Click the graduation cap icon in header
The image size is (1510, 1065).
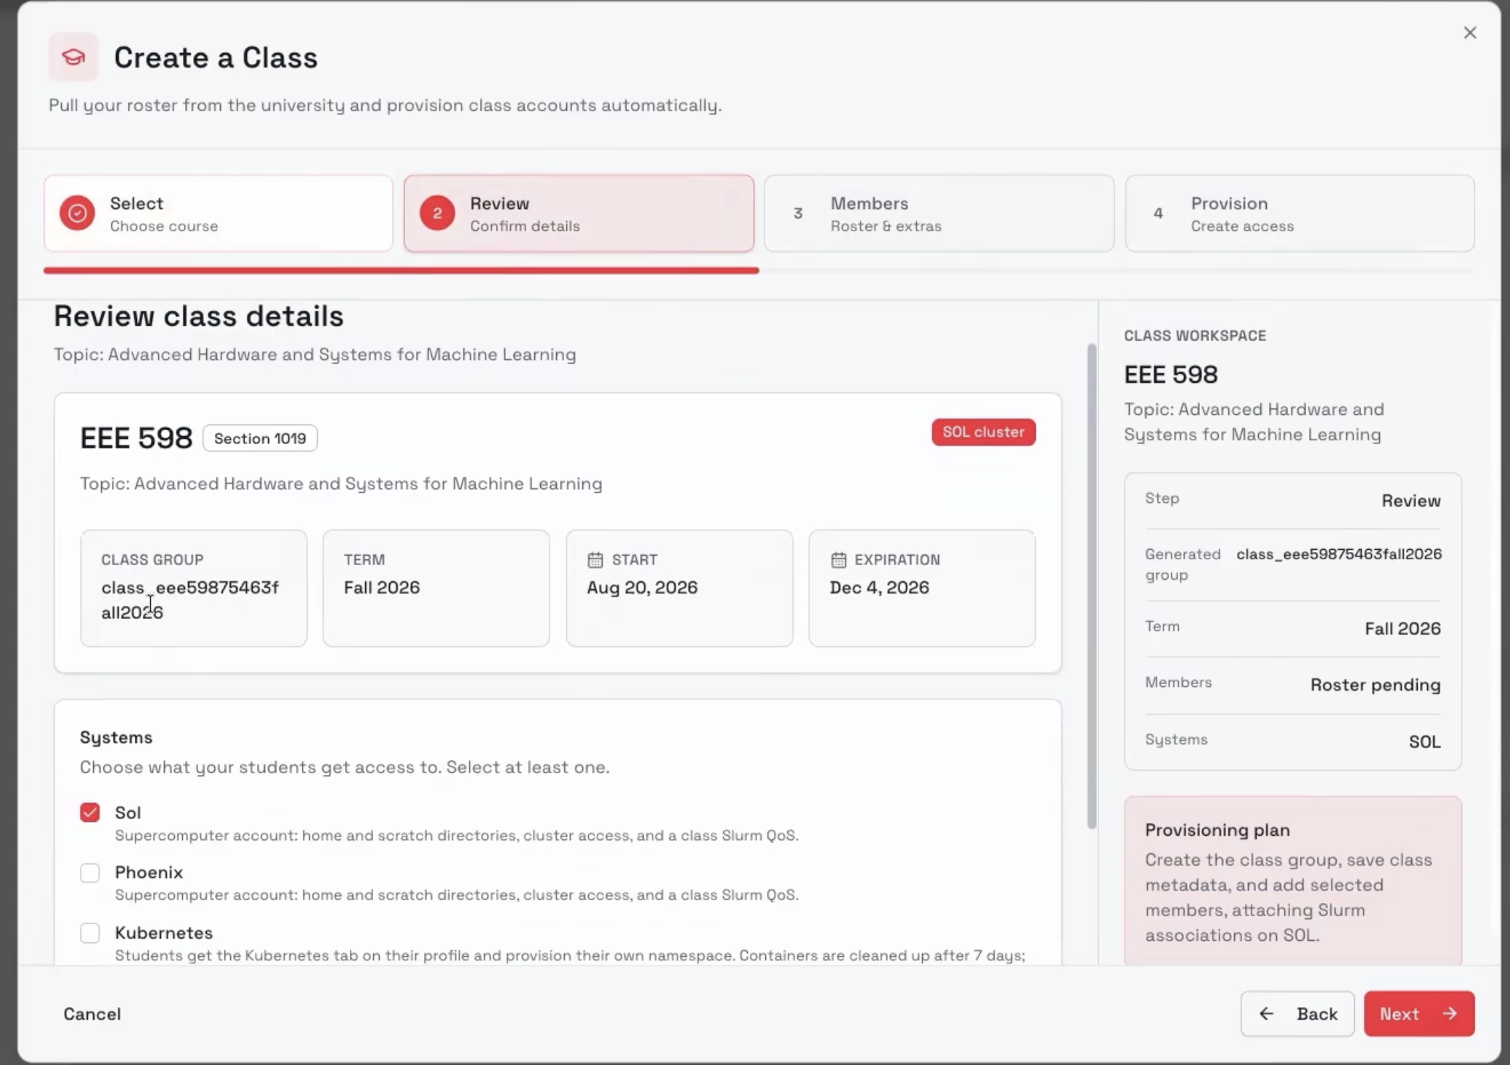pyautogui.click(x=73, y=57)
